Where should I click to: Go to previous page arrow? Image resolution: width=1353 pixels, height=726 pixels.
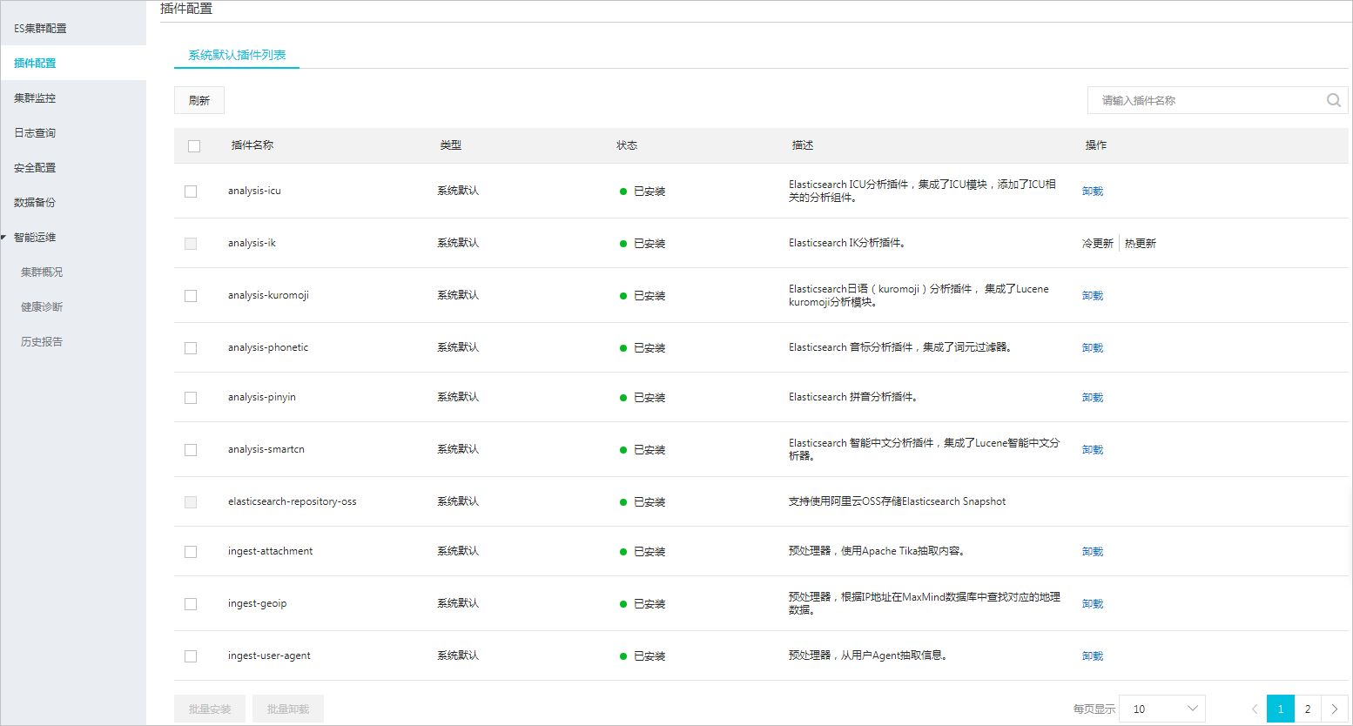1255,709
